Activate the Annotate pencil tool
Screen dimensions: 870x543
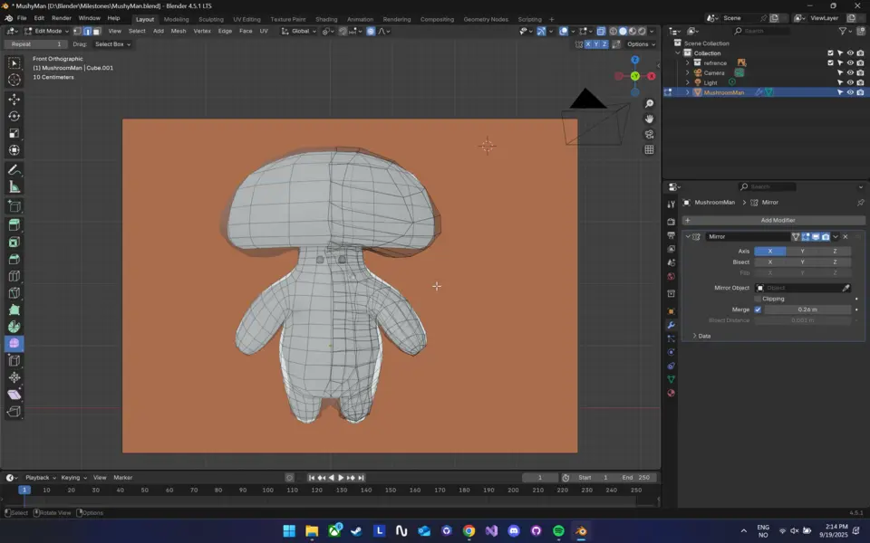(14, 170)
